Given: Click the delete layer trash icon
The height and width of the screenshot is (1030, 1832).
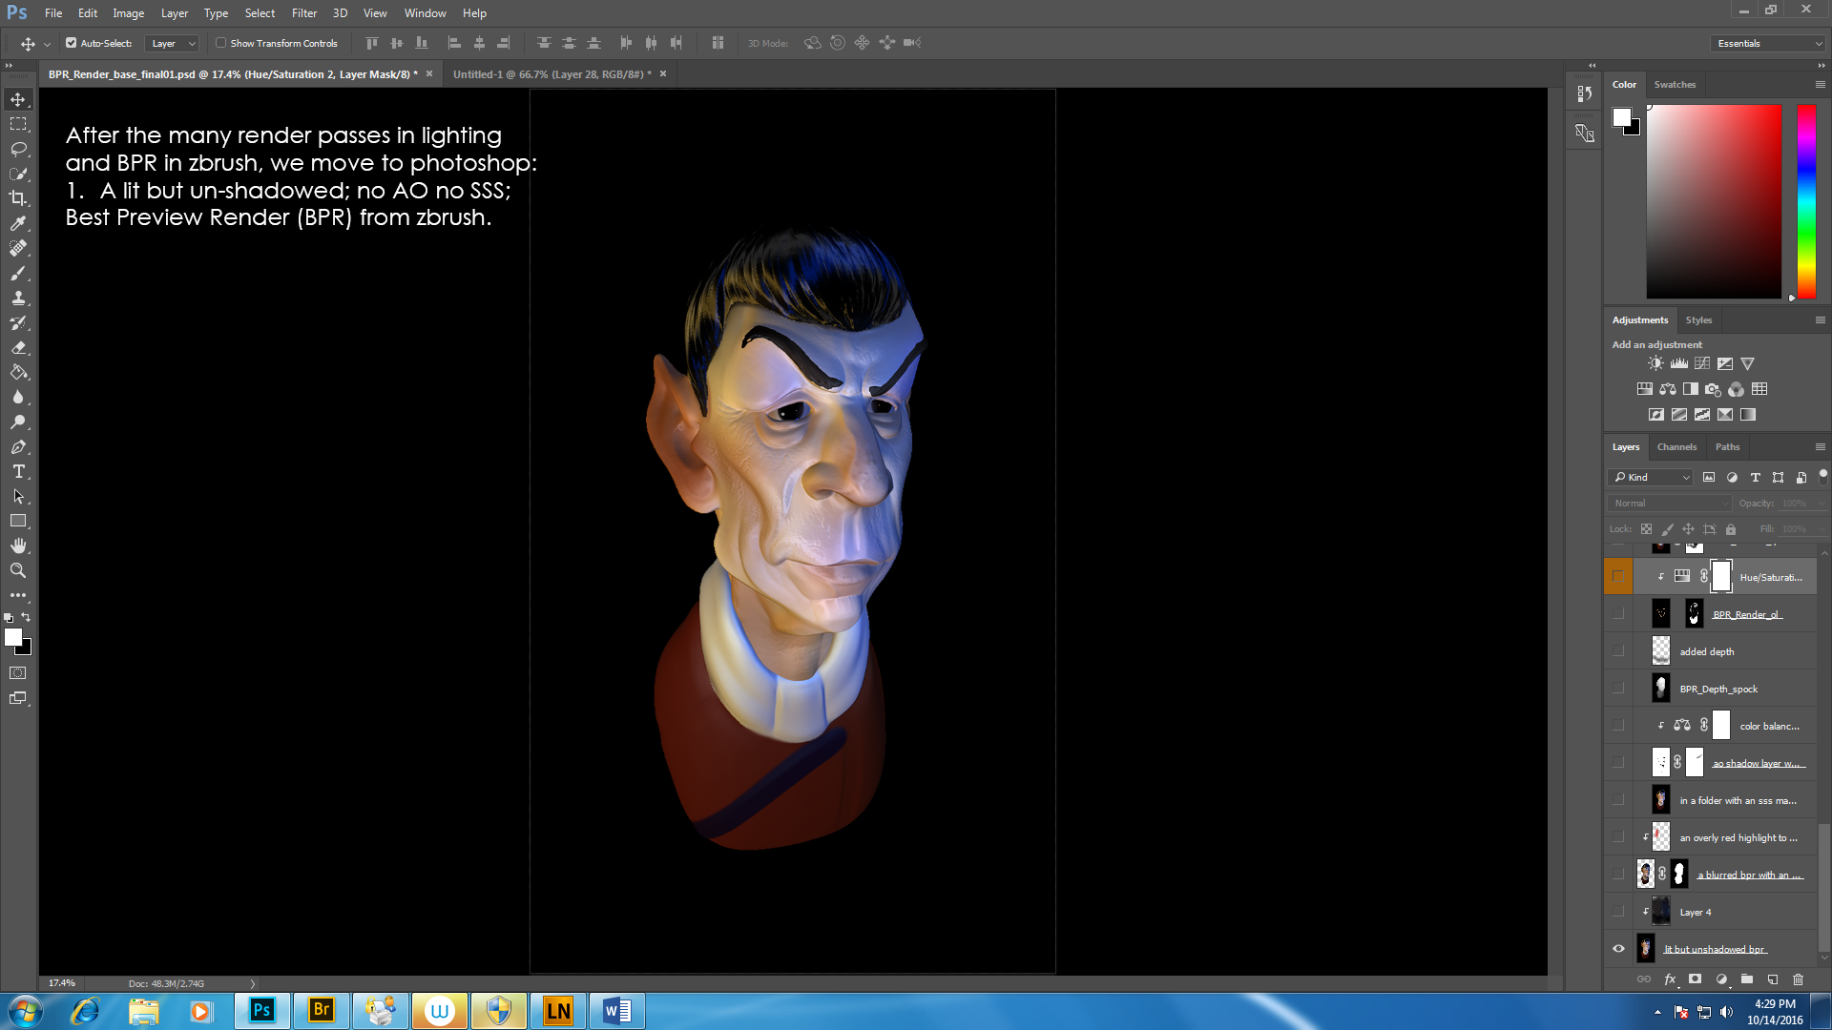Looking at the screenshot, I should click(1798, 979).
